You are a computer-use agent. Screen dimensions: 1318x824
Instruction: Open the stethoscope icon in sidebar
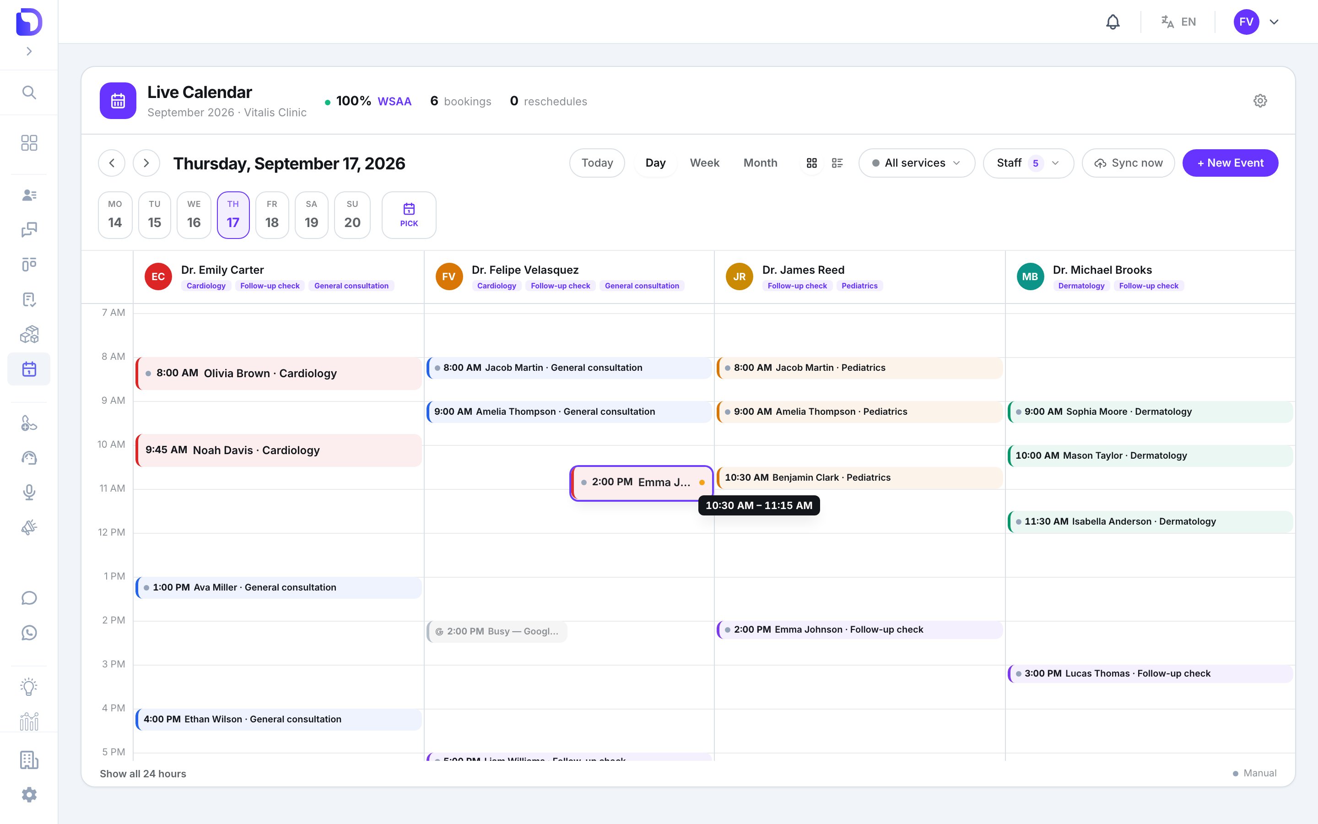tap(29, 423)
